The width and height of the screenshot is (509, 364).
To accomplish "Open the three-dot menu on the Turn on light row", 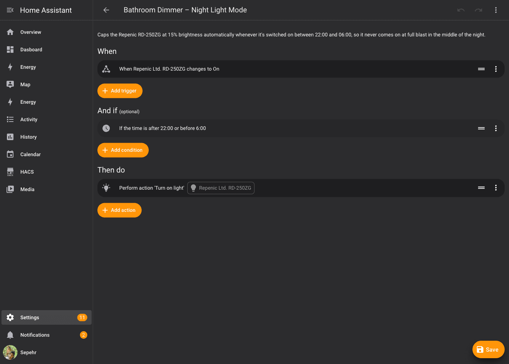I will point(496,188).
